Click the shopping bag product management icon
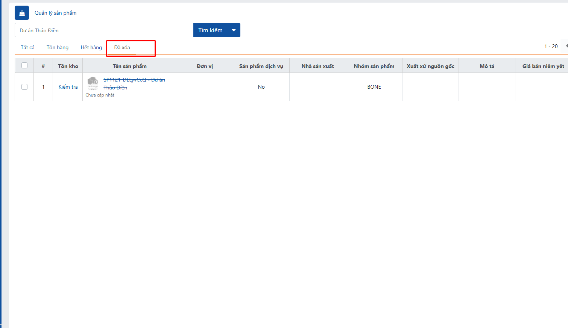The width and height of the screenshot is (568, 328). coord(22,13)
